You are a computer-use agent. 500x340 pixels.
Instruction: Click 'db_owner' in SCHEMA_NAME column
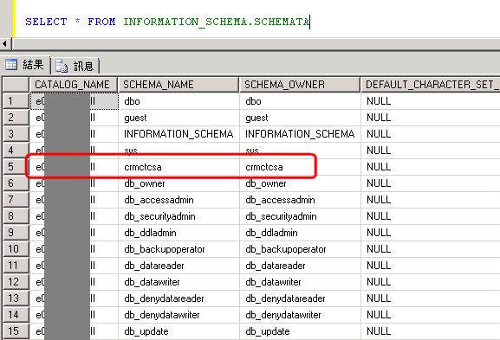tap(145, 183)
